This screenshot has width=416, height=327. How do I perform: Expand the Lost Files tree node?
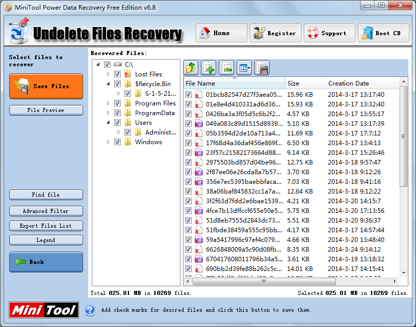[x=108, y=74]
